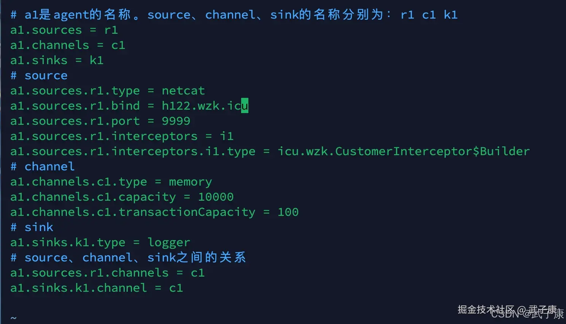
Task: Place cursor on the netcat value
Action: (183, 91)
